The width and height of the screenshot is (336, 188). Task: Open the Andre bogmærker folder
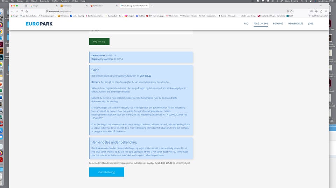click(320, 16)
